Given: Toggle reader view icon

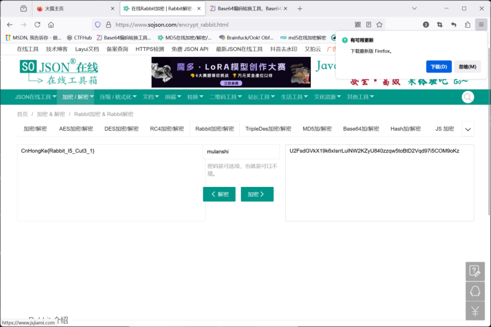Looking at the screenshot, I should [x=369, y=25].
